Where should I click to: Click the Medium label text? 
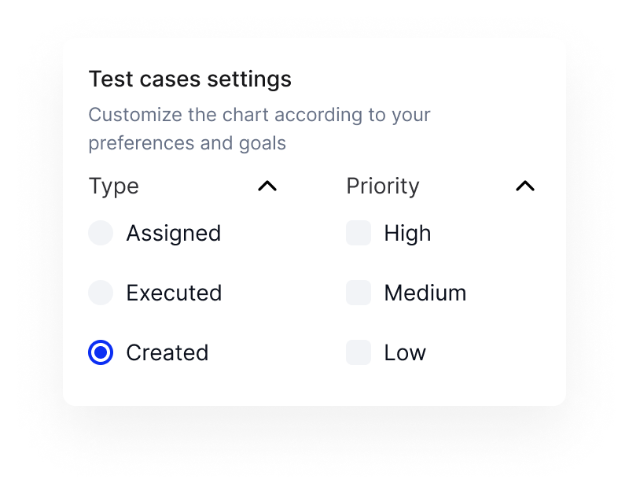tap(425, 293)
